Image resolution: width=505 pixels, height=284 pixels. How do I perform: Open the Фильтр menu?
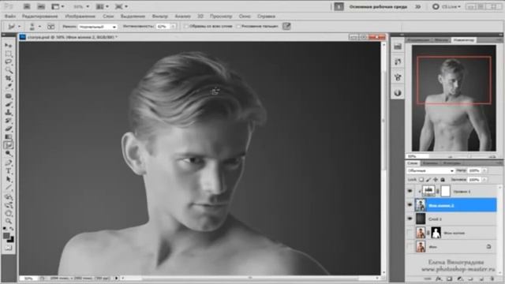(159, 16)
